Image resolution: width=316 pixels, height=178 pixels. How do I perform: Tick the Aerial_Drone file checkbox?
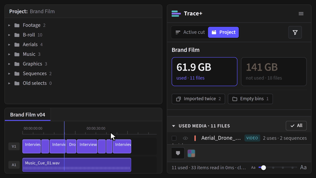point(174,138)
